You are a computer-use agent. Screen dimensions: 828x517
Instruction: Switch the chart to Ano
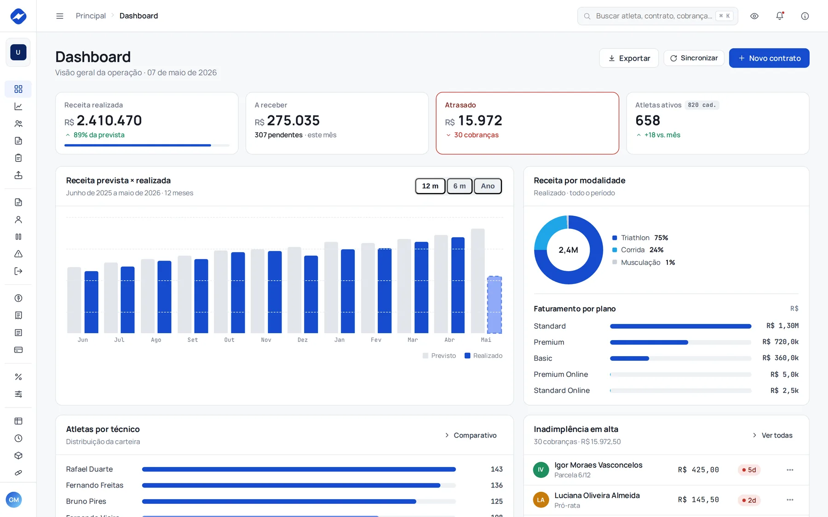coord(488,186)
